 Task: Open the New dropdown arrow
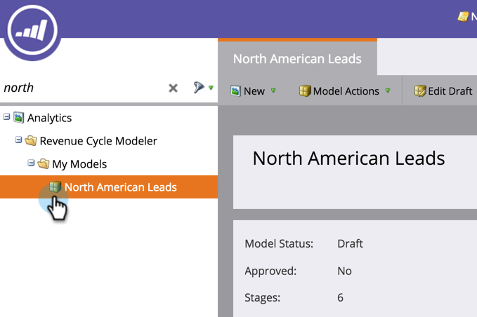tap(273, 91)
